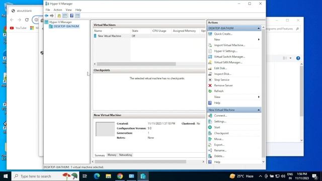Click the Virtual Machines list horizontal scrollbar
The image size is (322, 181).
pyautogui.click(x=136, y=64)
